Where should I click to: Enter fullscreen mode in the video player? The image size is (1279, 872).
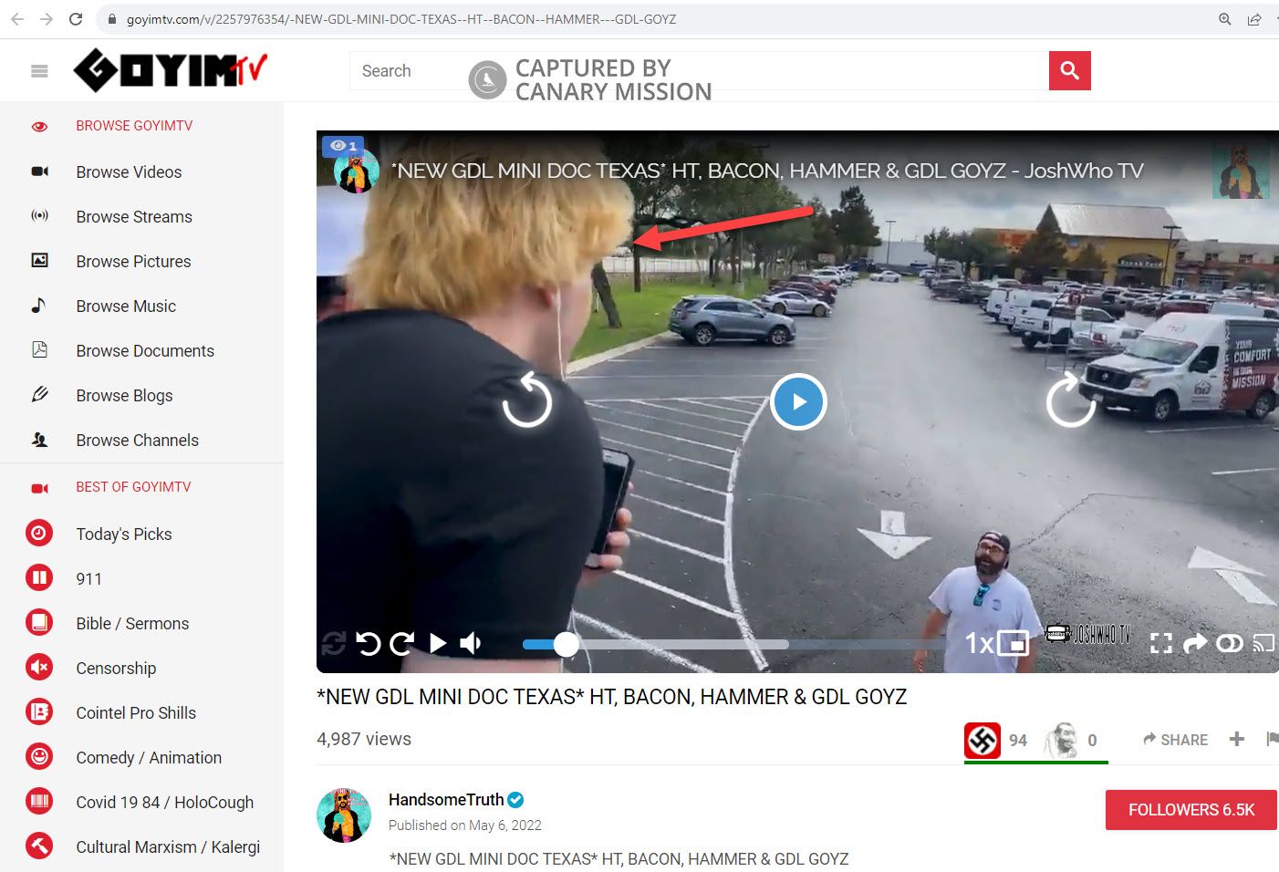pos(1160,644)
